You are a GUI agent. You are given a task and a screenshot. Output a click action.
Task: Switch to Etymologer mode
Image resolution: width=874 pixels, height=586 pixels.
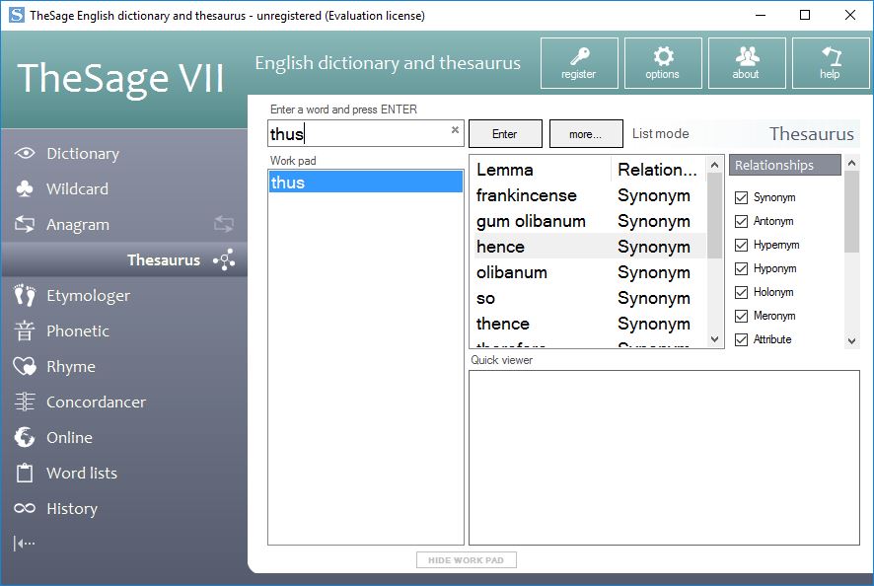tap(88, 296)
